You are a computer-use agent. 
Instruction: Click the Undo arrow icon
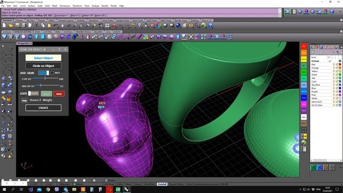click(x=56, y=26)
